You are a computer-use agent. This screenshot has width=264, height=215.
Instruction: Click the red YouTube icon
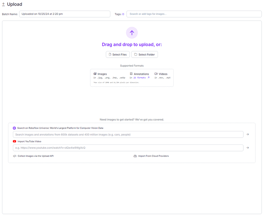click(x=14, y=141)
